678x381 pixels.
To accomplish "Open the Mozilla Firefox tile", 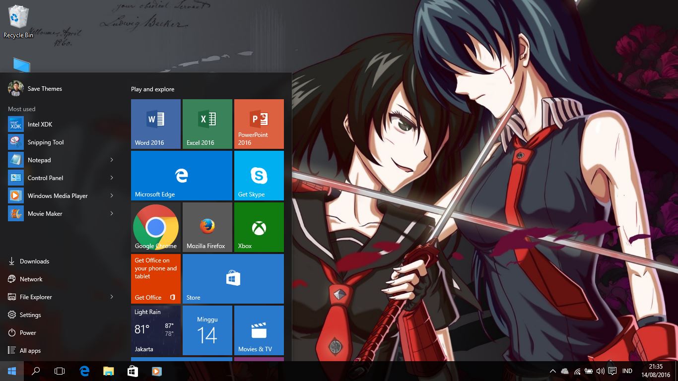I will pyautogui.click(x=207, y=227).
